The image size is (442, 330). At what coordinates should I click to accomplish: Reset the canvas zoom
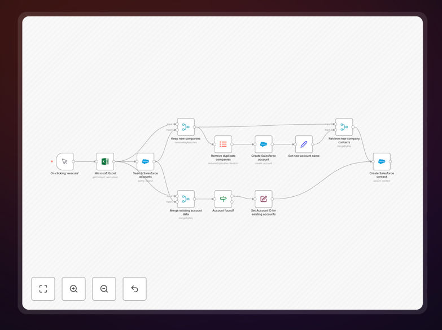[x=134, y=289]
